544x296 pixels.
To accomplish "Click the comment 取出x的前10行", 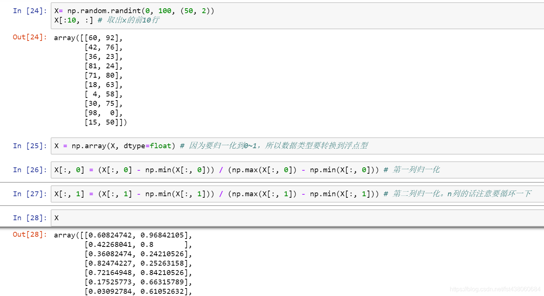I will (128, 20).
